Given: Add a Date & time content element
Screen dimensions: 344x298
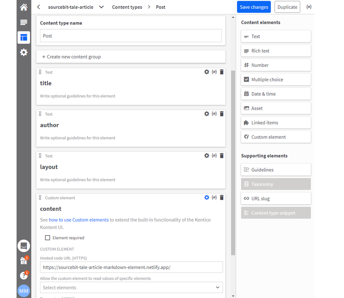Looking at the screenshot, I should [276, 94].
